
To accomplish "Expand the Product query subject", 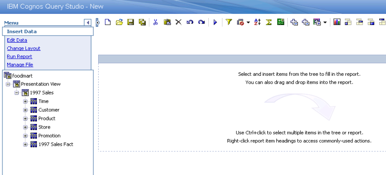I will [x=25, y=118].
